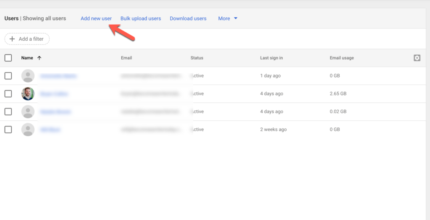
Task: Click the sort arrow beside Name
Action: 39,58
